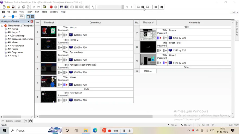The image size is (239, 134).
Task: Click the Copy toolbar icon
Action: [23, 7]
